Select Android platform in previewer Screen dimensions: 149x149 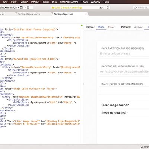tap(138, 27)
